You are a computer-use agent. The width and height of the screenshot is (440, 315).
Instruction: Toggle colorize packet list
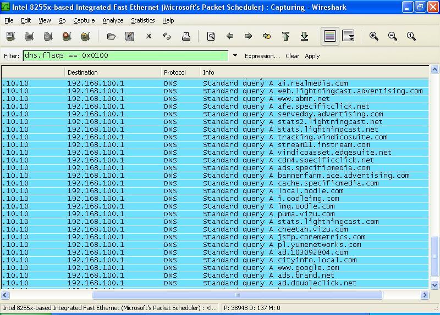tap(329, 36)
